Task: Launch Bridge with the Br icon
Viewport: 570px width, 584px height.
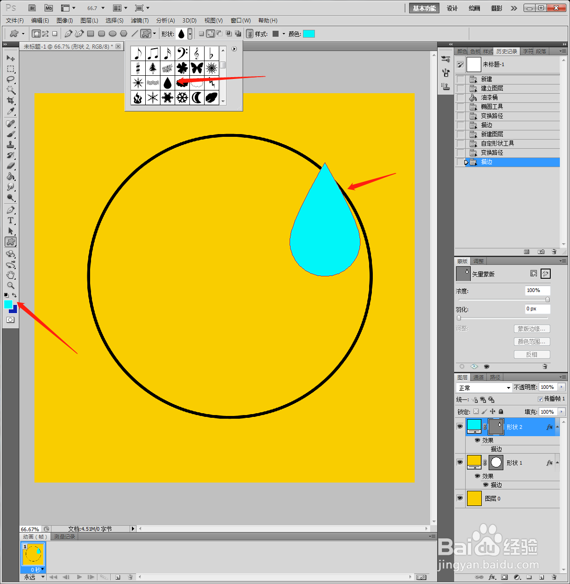Action: [32, 8]
